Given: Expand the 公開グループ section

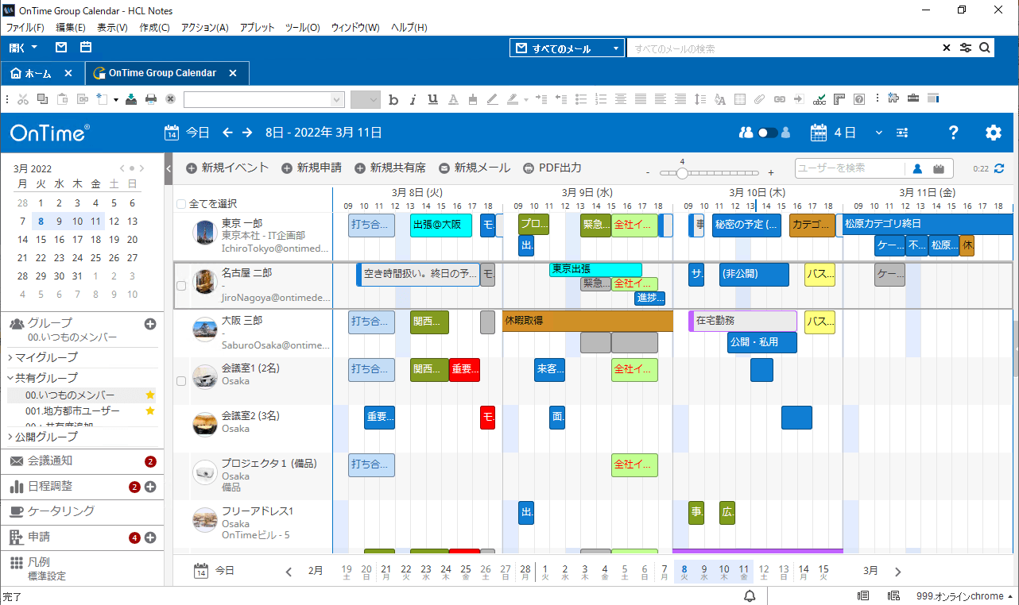Looking at the screenshot, I should [x=11, y=437].
